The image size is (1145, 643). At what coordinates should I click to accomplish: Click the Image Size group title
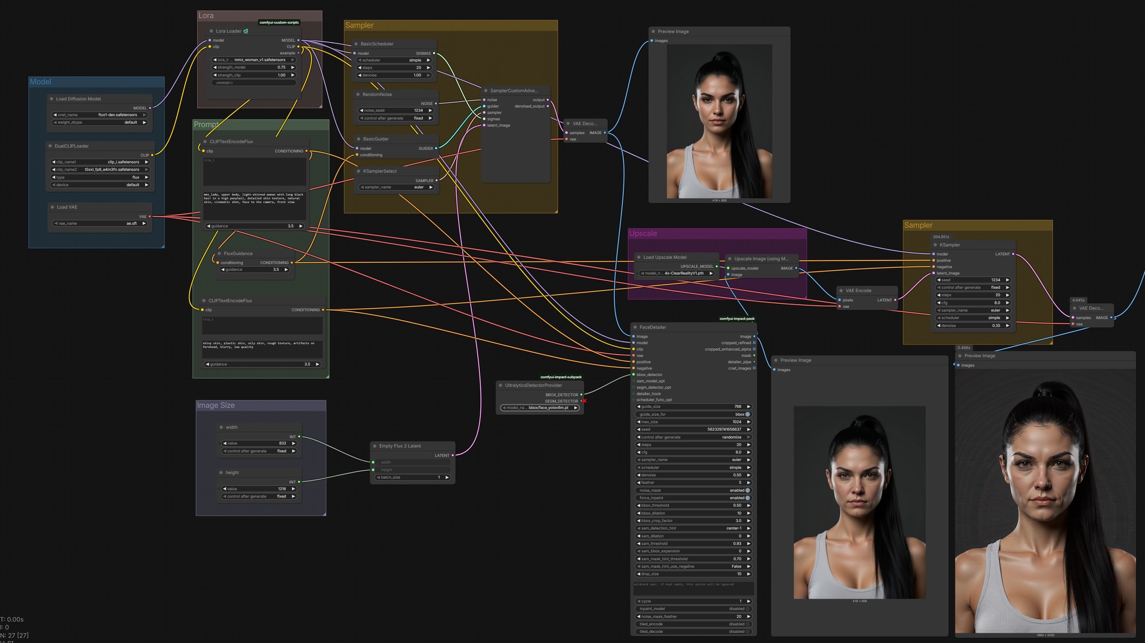[216, 406]
